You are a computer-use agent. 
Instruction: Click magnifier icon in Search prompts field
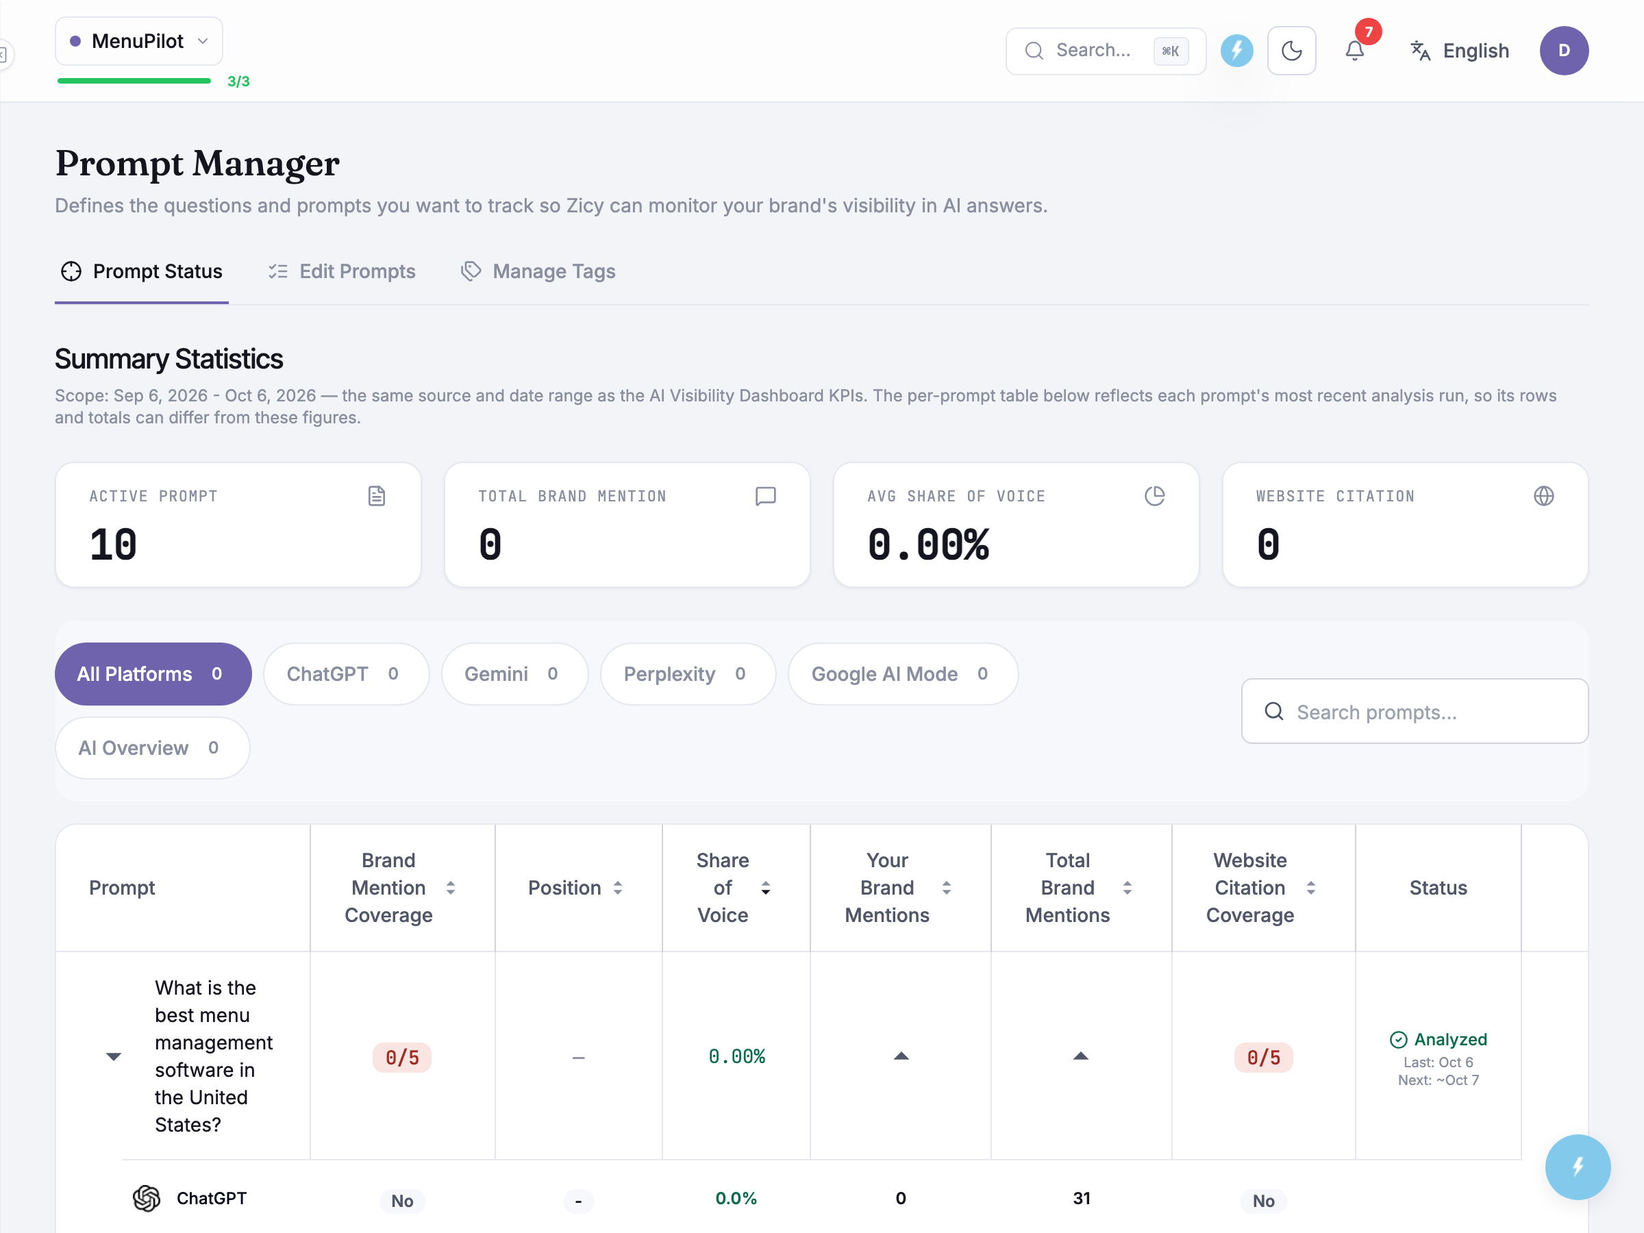coord(1274,711)
